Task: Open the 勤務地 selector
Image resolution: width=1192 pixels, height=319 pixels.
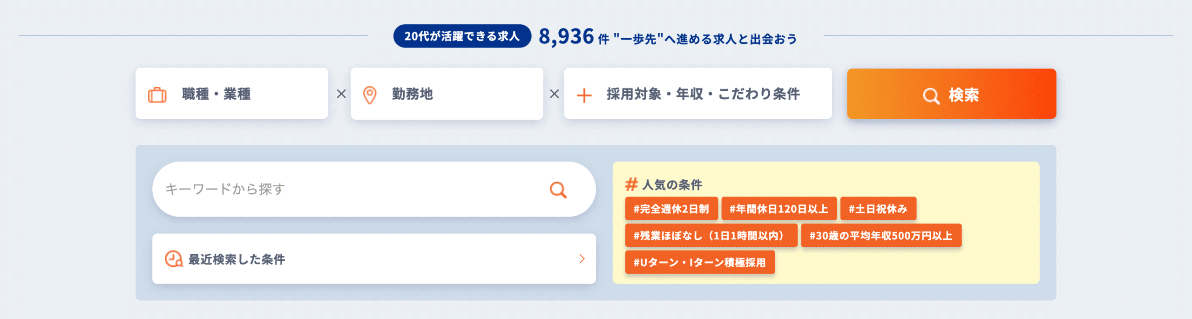Action: click(447, 94)
